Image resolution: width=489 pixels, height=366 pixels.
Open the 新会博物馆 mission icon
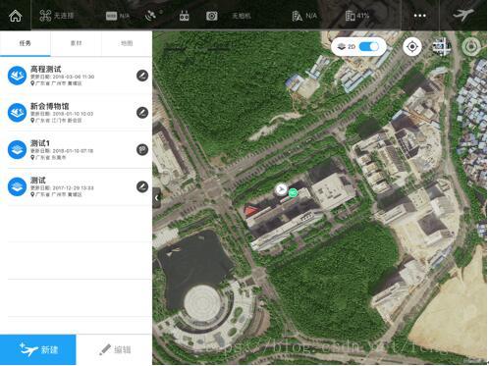coord(17,113)
